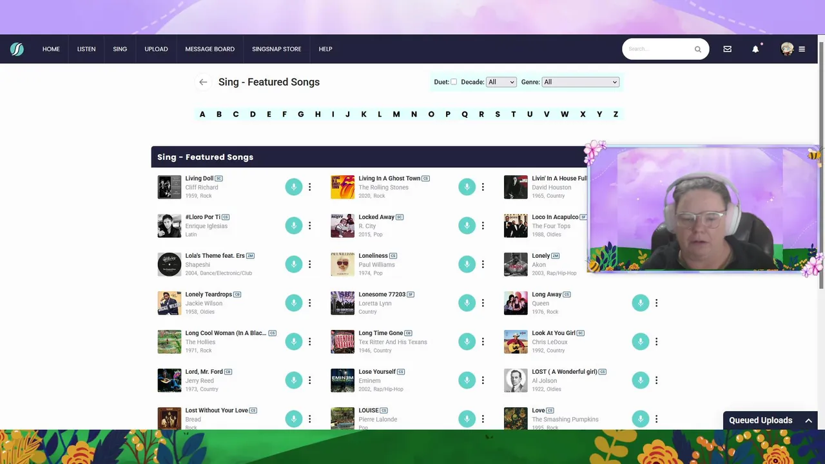This screenshot has width=825, height=464.
Task: Click microphone icon for #Lloro Por Ti
Action: point(294,226)
